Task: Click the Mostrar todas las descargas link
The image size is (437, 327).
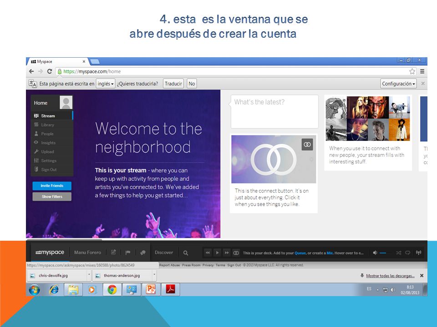Action: (390, 276)
